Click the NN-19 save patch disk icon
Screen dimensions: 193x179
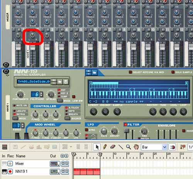pyautogui.click(x=66, y=82)
